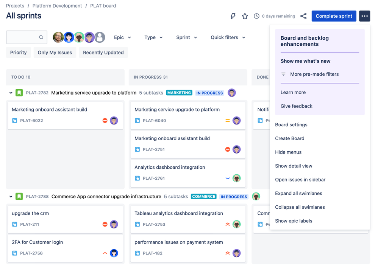Star this board as favorite
This screenshot has width=378, height=267.
[245, 16]
